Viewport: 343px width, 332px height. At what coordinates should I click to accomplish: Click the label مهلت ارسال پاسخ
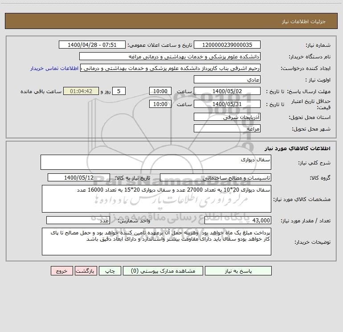point(309,91)
